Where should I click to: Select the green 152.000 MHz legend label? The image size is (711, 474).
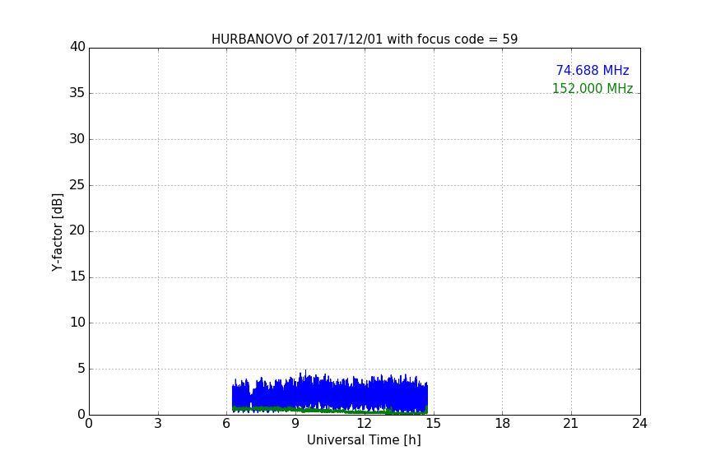pyautogui.click(x=592, y=88)
